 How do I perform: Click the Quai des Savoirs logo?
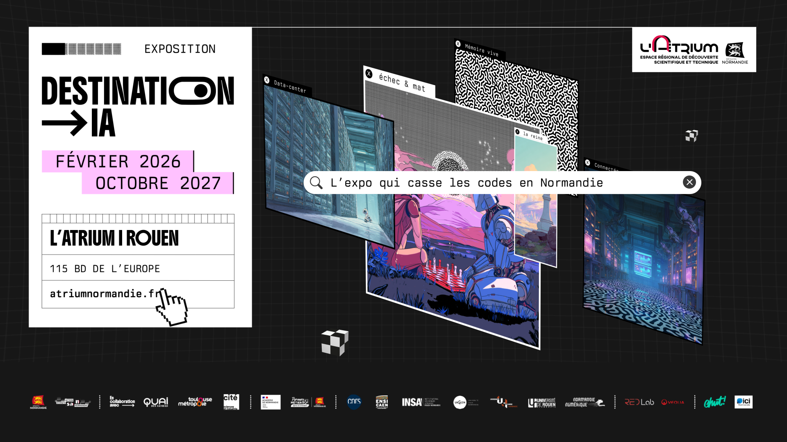tap(156, 402)
